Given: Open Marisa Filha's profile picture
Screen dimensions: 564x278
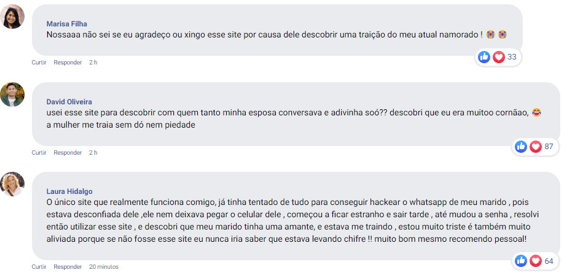Looking at the screenshot, I should tap(12, 17).
